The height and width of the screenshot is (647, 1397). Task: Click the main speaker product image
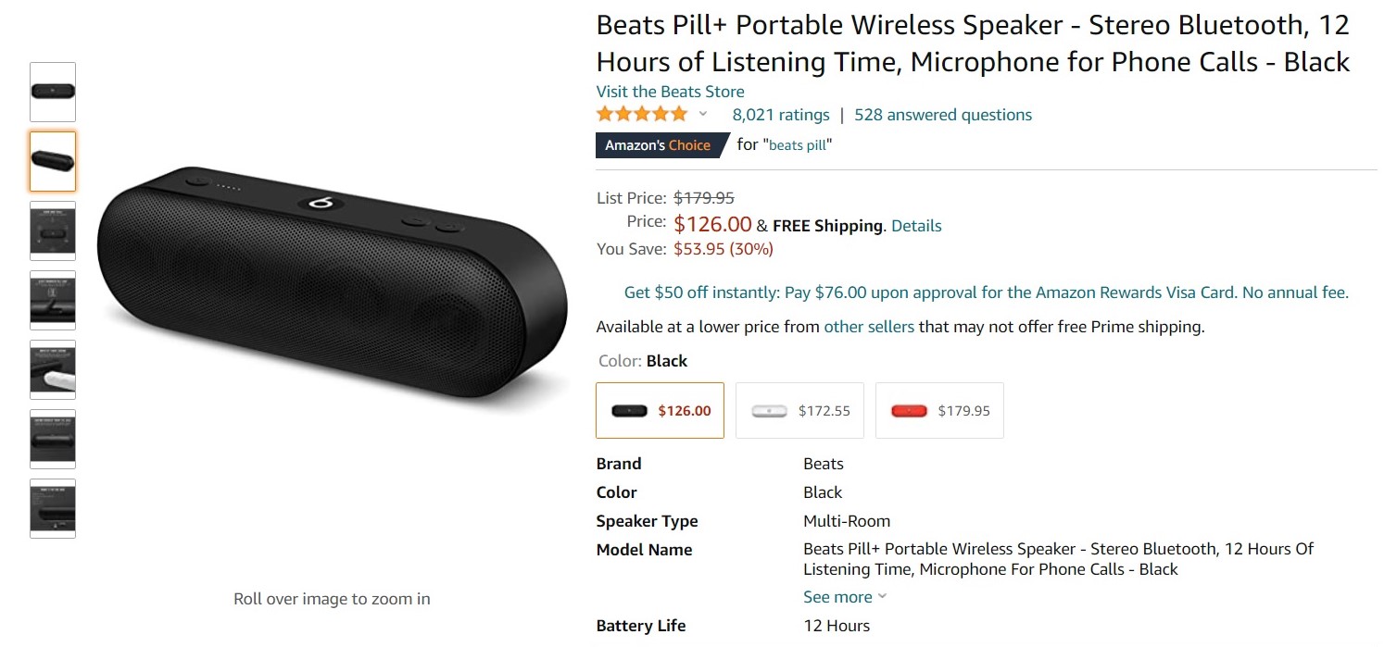pyautogui.click(x=332, y=281)
